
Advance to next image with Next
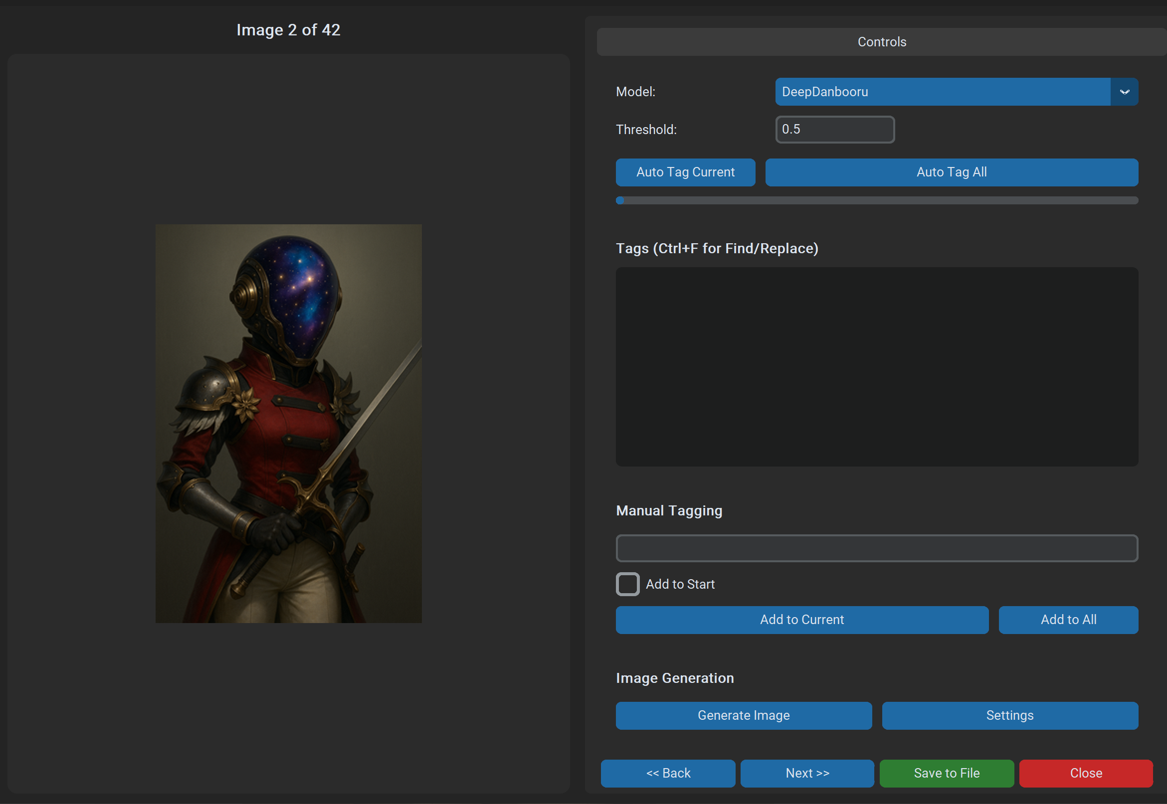coord(807,773)
